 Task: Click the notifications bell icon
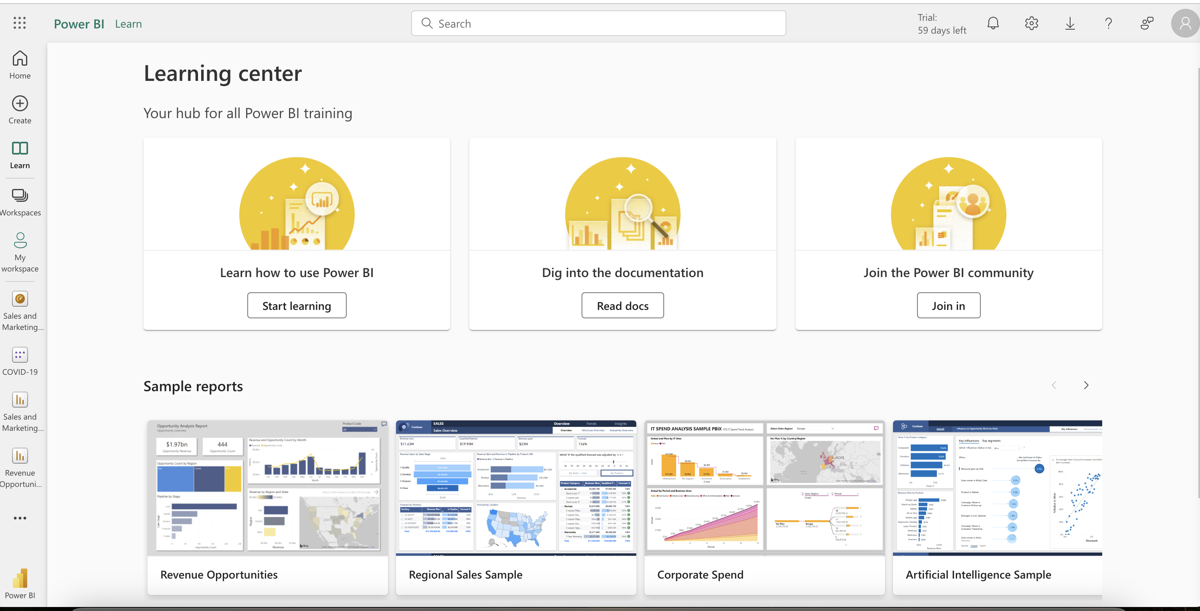(993, 22)
